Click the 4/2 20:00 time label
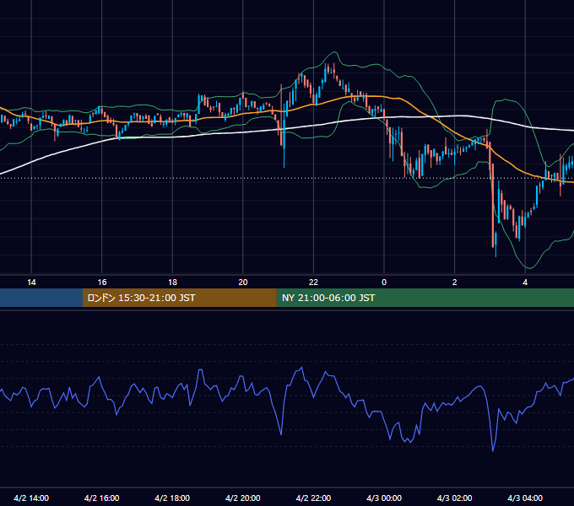This screenshot has height=506, width=574. (243, 498)
